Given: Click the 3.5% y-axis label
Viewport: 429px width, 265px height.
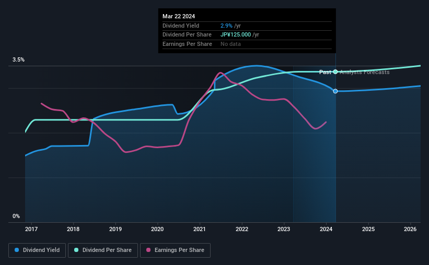Looking at the screenshot, I should click(x=18, y=60).
